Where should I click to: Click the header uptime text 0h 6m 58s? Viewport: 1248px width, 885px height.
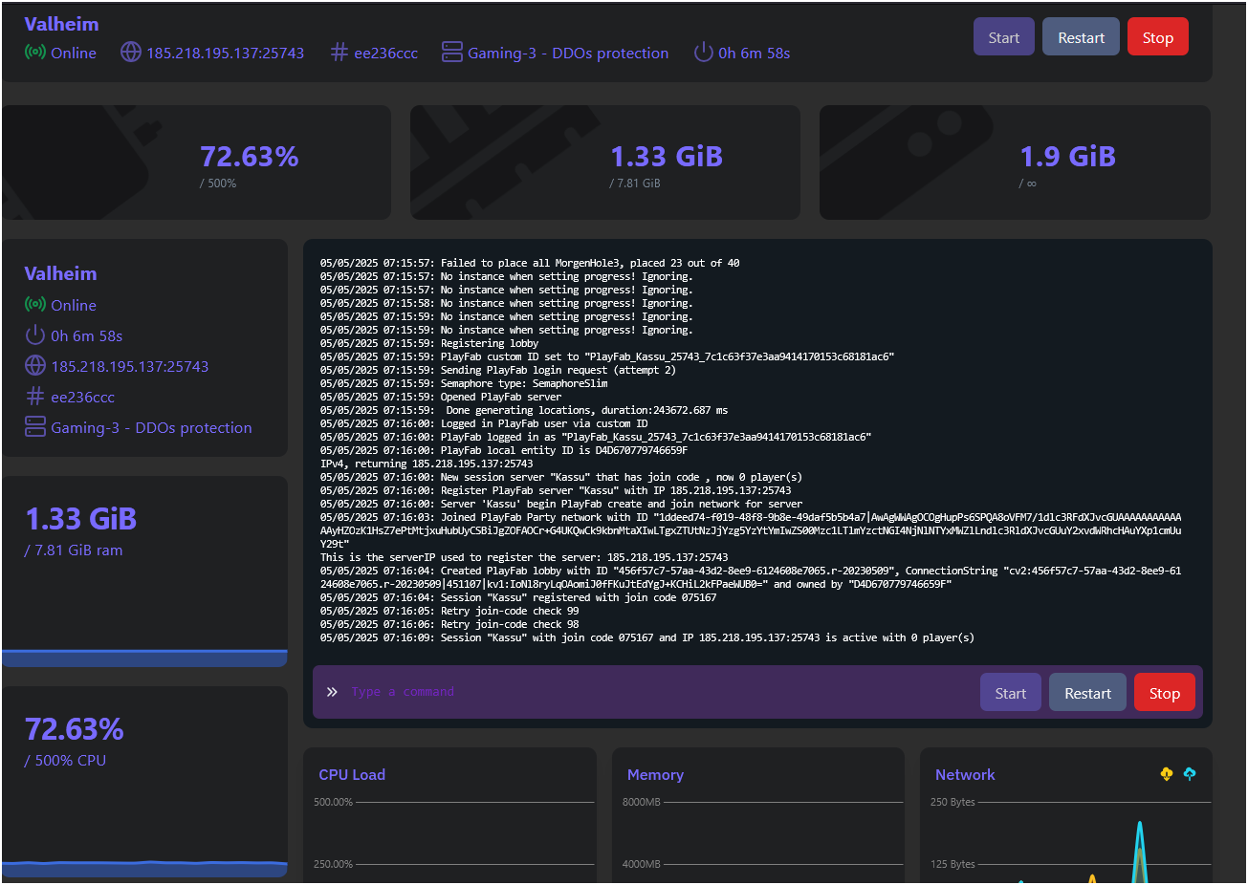click(x=755, y=54)
